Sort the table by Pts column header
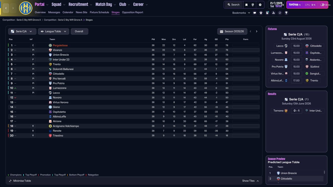The image size is (333, 187). point(227,39)
